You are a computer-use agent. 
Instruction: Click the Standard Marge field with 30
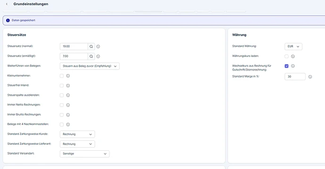295,77
